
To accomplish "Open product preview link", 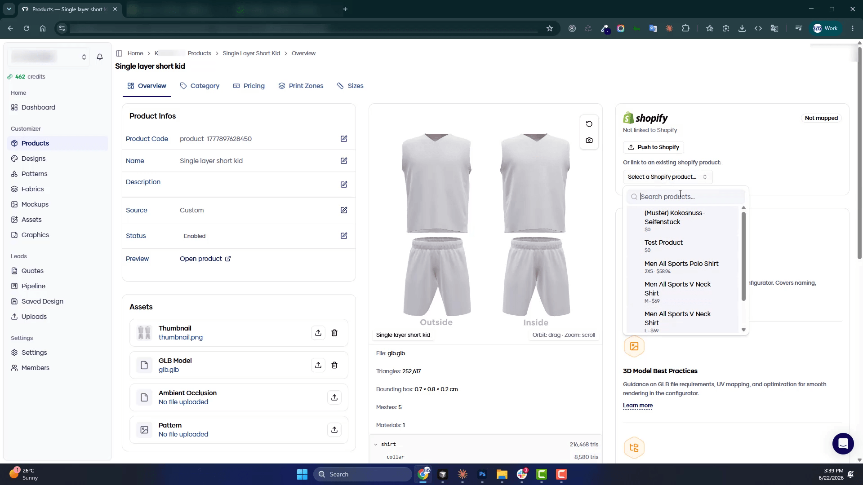I will (x=205, y=259).
